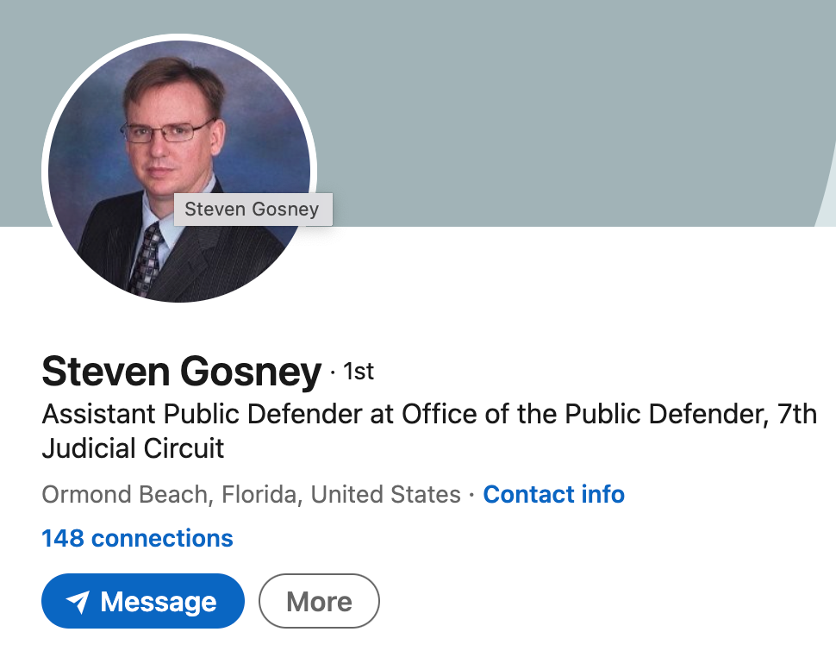Click the striped tie in the profile photo

[x=147, y=258]
